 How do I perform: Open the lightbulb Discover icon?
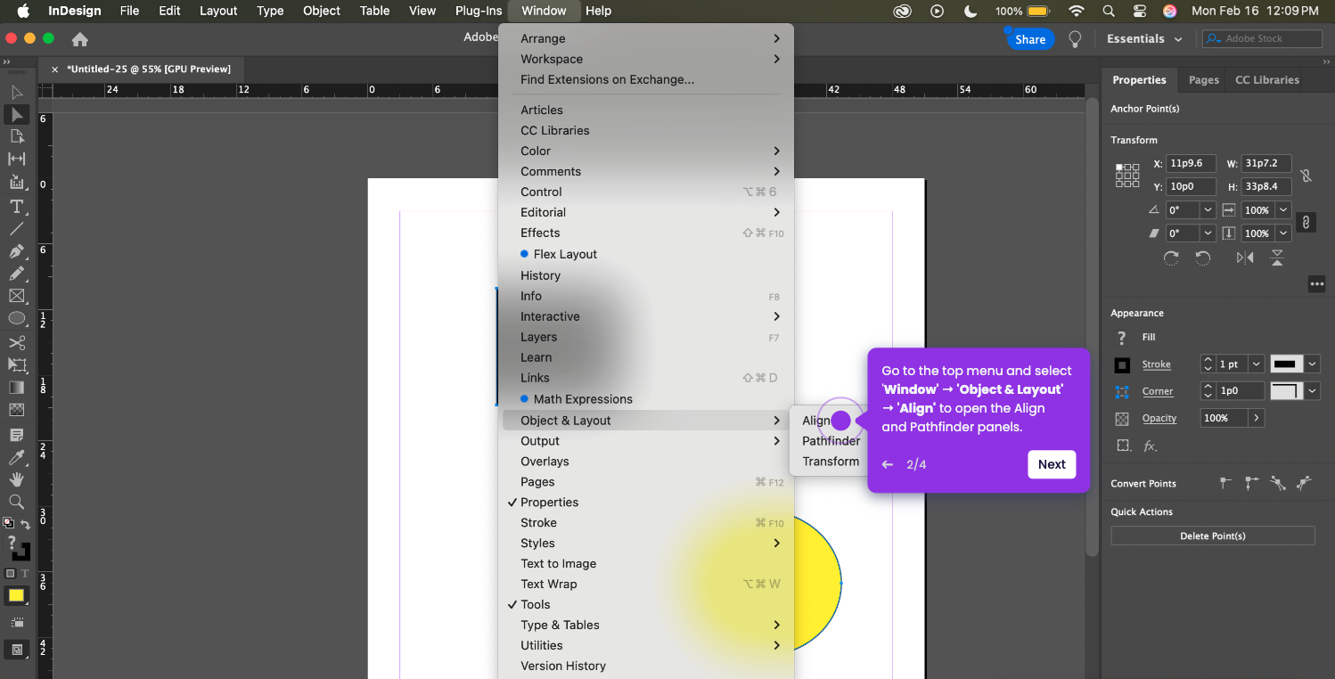1076,39
